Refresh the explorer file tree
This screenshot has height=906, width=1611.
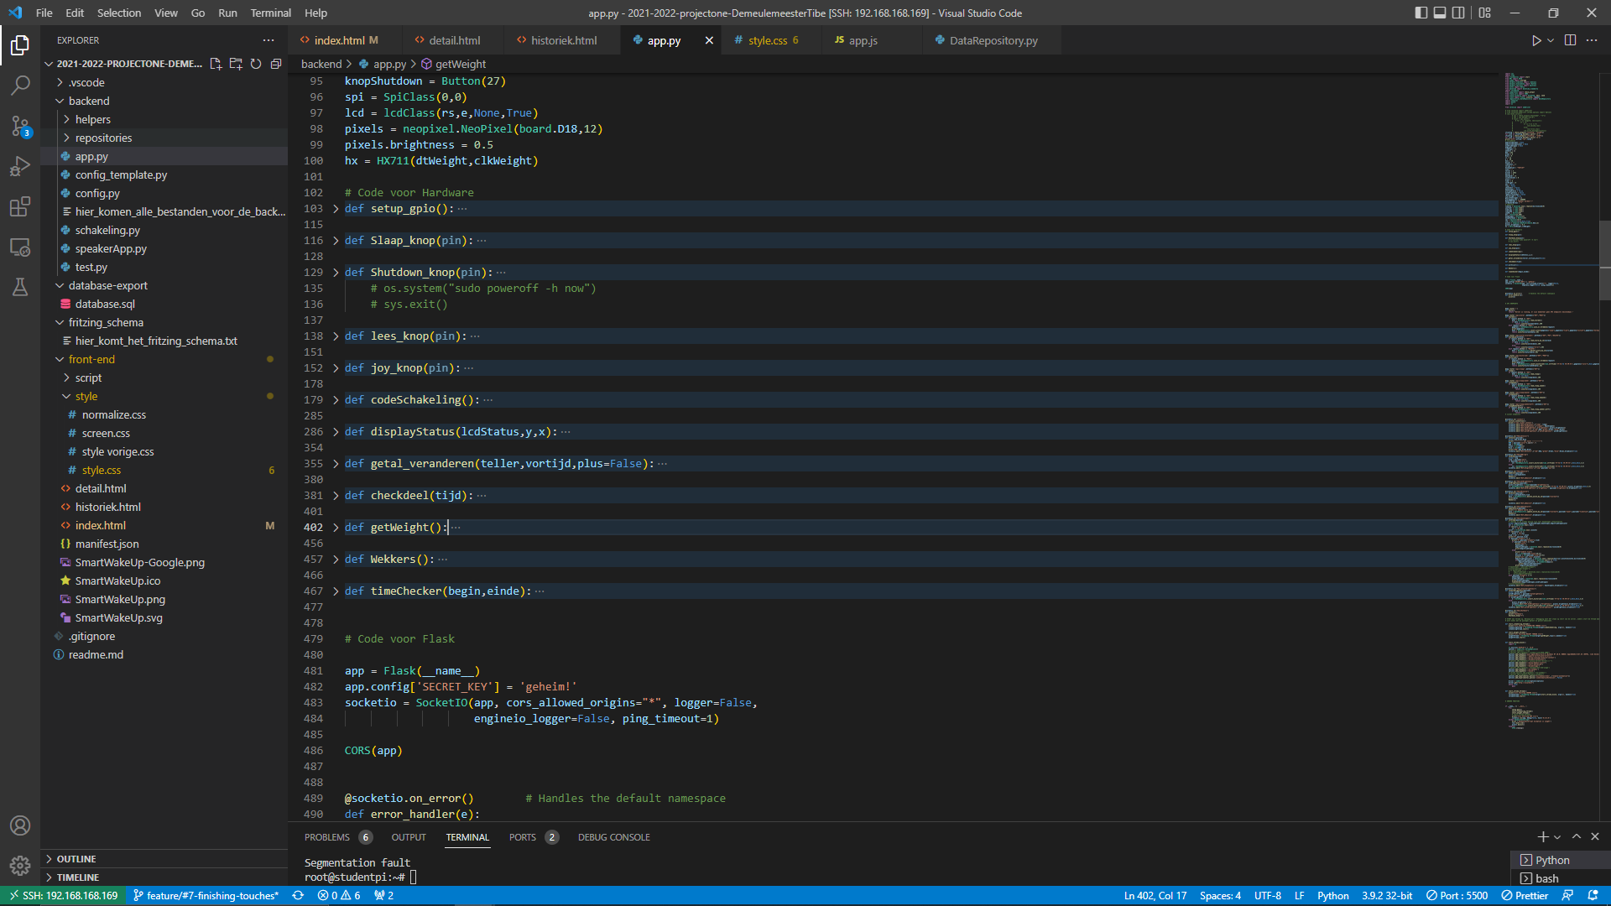[x=256, y=64]
